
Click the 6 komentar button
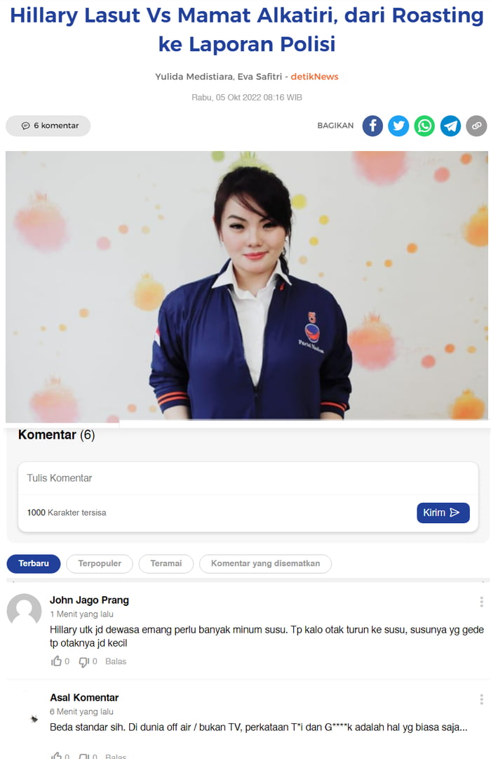tap(48, 126)
